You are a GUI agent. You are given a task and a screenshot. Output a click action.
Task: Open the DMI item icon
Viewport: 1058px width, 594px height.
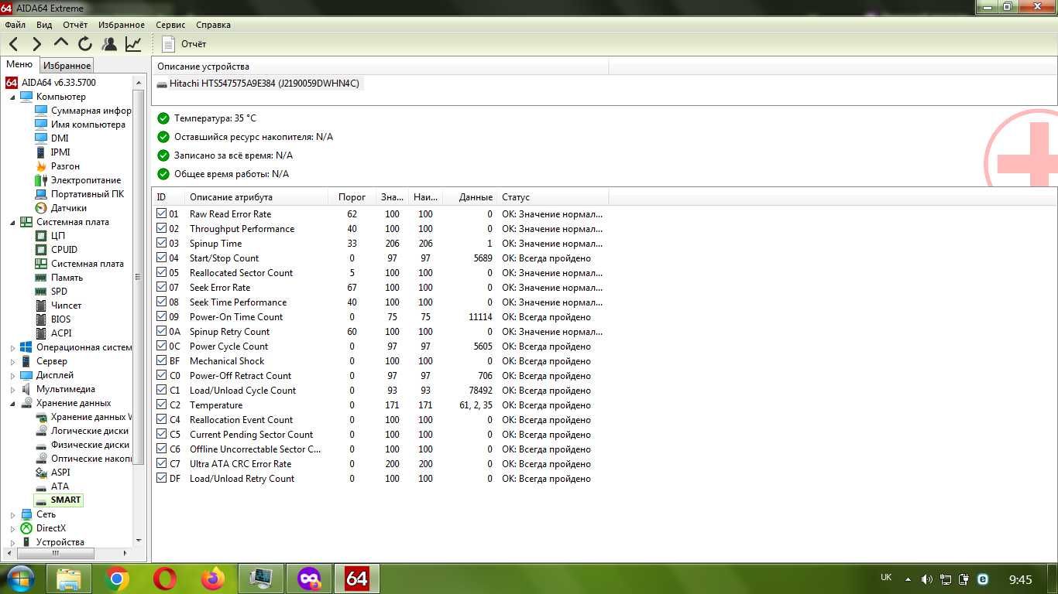tap(41, 138)
